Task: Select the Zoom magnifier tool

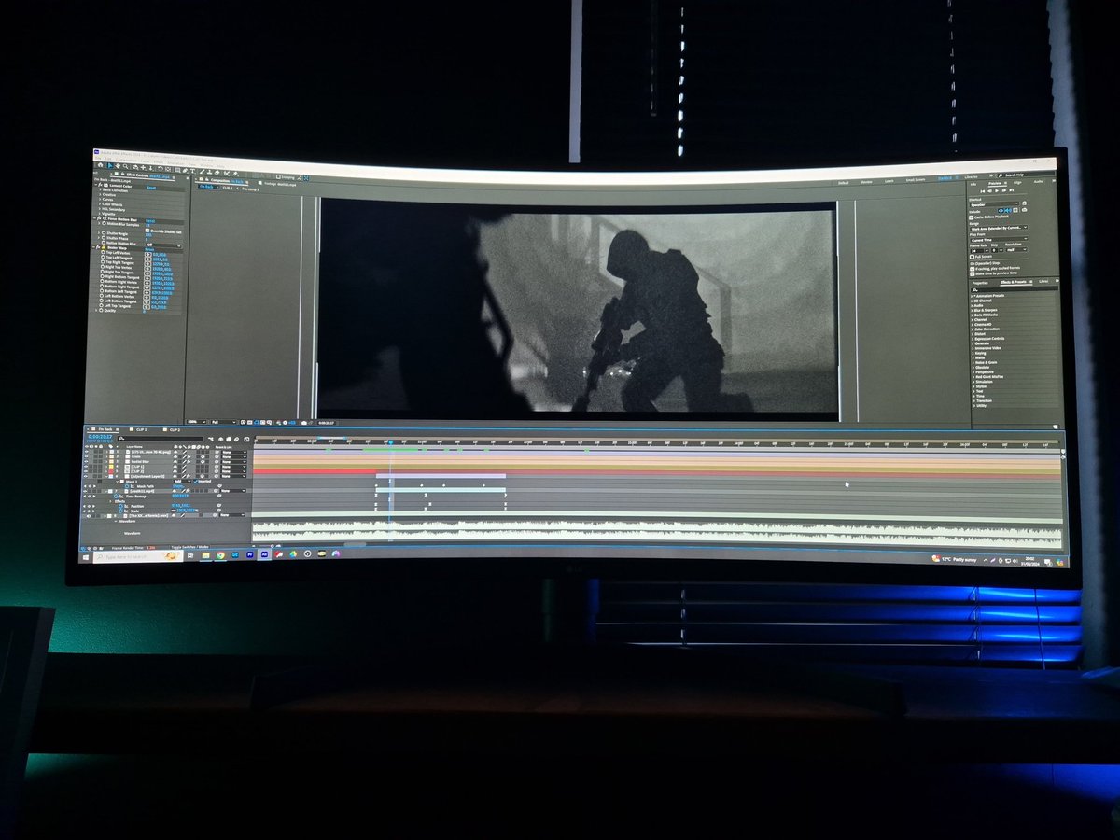Action: [125, 166]
